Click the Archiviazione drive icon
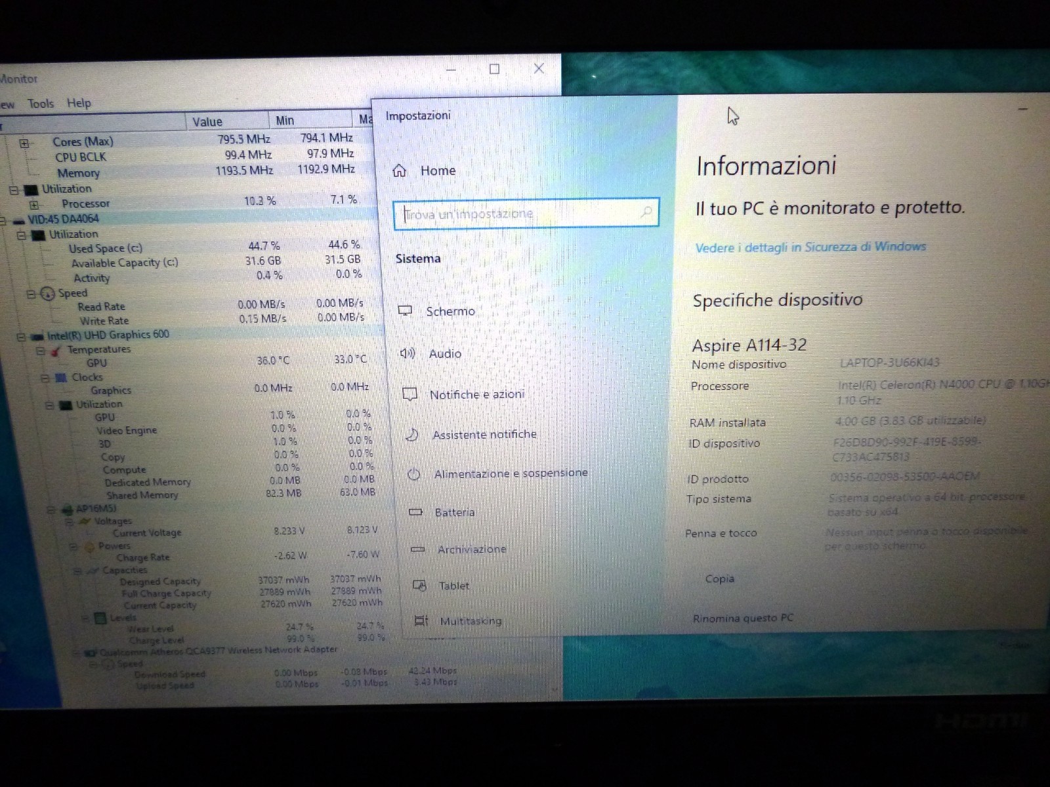This screenshot has height=787, width=1050. [x=417, y=549]
